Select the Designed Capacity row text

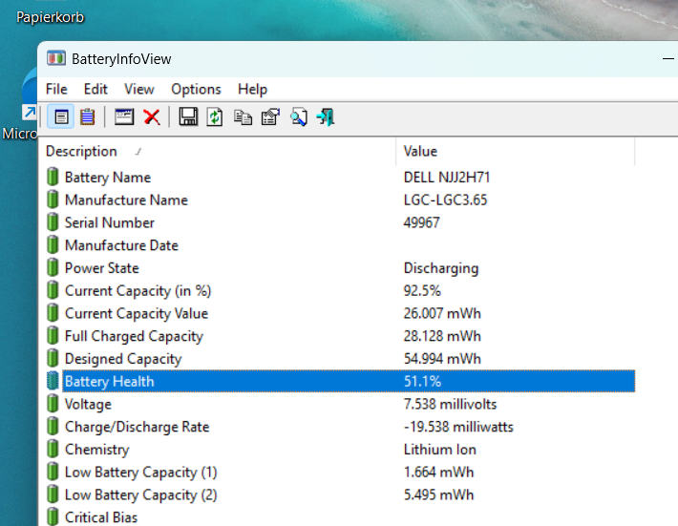[x=123, y=359]
